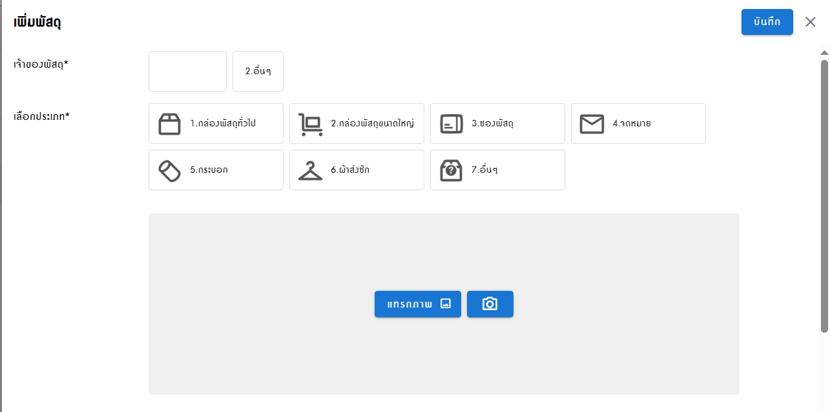Choose 2.อื่นๆ as the parcel owner
The width and height of the screenshot is (830, 412).
click(x=258, y=72)
